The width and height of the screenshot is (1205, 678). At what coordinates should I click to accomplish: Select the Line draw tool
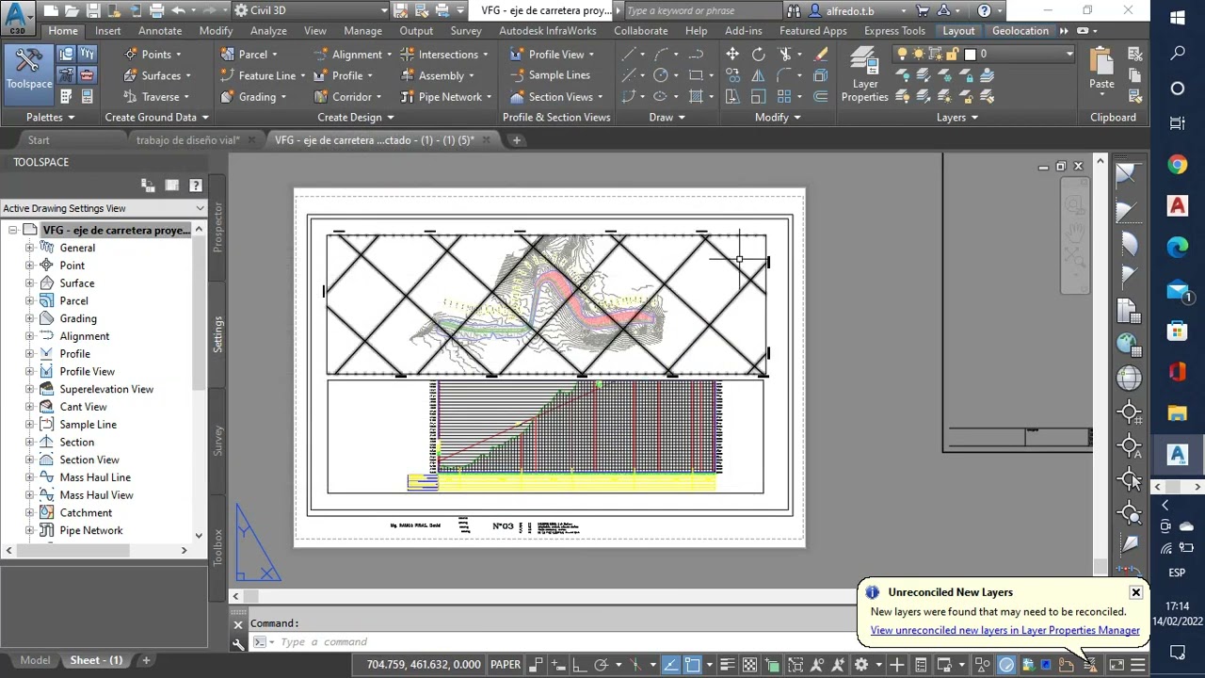pos(629,55)
